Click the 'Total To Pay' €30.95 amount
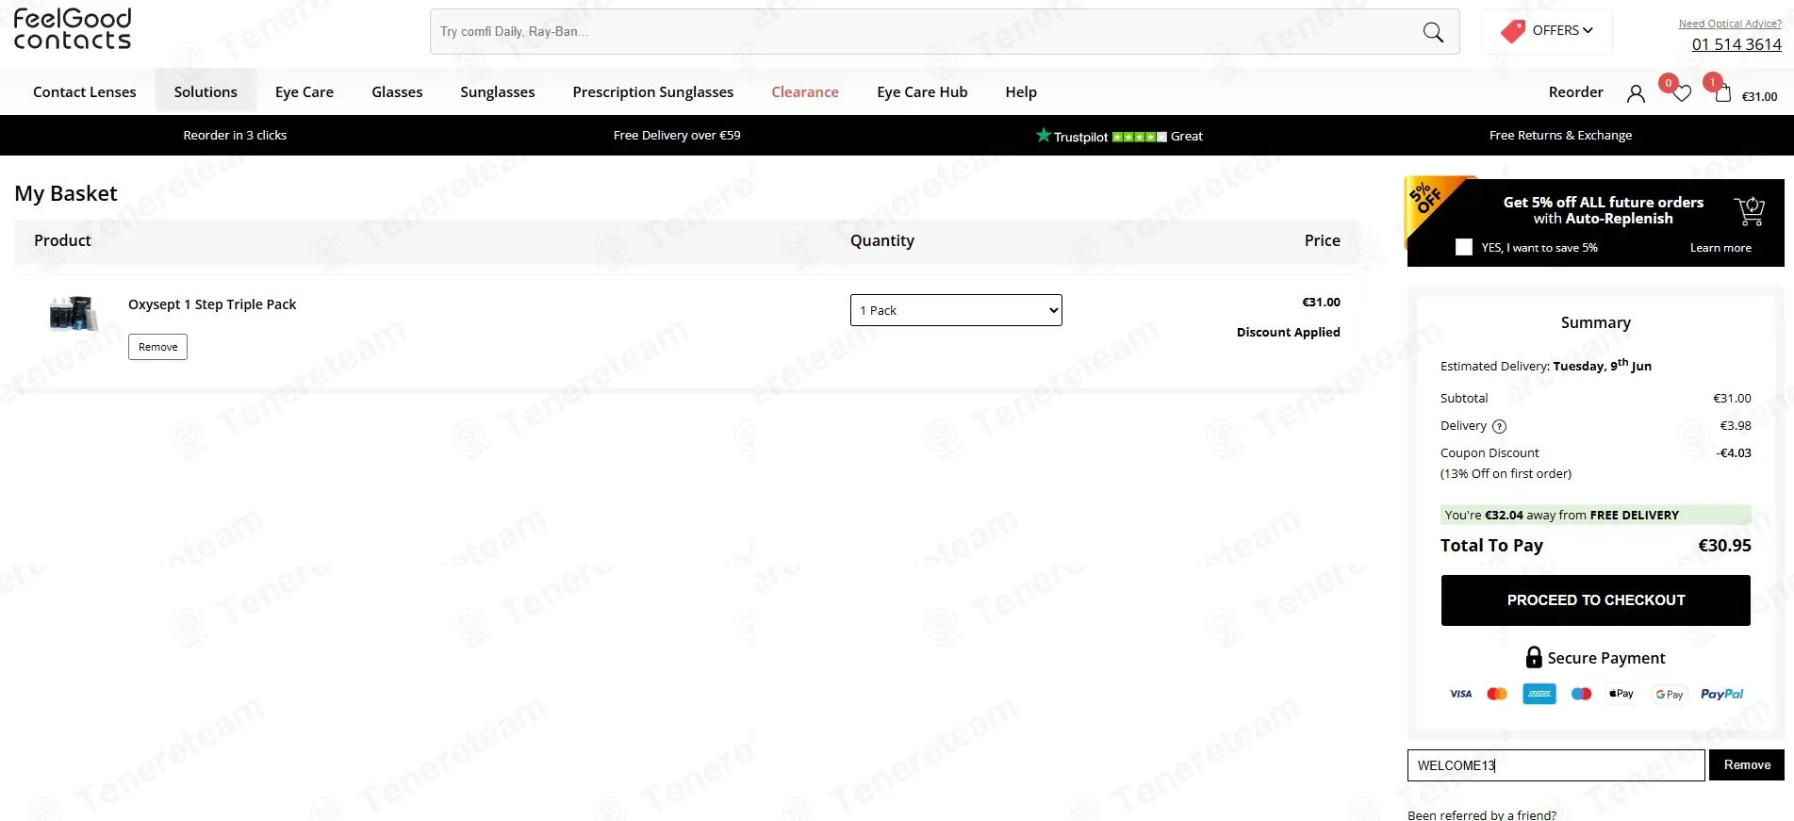 (x=1724, y=546)
